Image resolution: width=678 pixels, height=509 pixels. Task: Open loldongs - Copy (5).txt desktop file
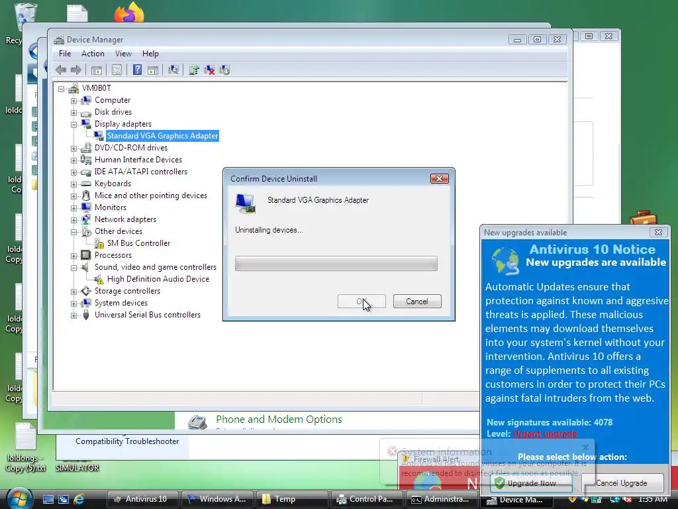[x=26, y=447]
